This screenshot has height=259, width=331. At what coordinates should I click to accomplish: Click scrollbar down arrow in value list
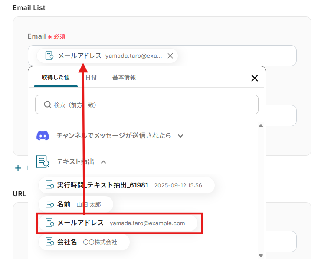tap(261, 256)
